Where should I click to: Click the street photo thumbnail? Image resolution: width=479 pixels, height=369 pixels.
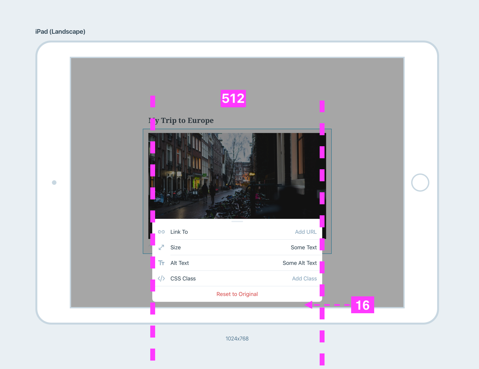(x=237, y=175)
